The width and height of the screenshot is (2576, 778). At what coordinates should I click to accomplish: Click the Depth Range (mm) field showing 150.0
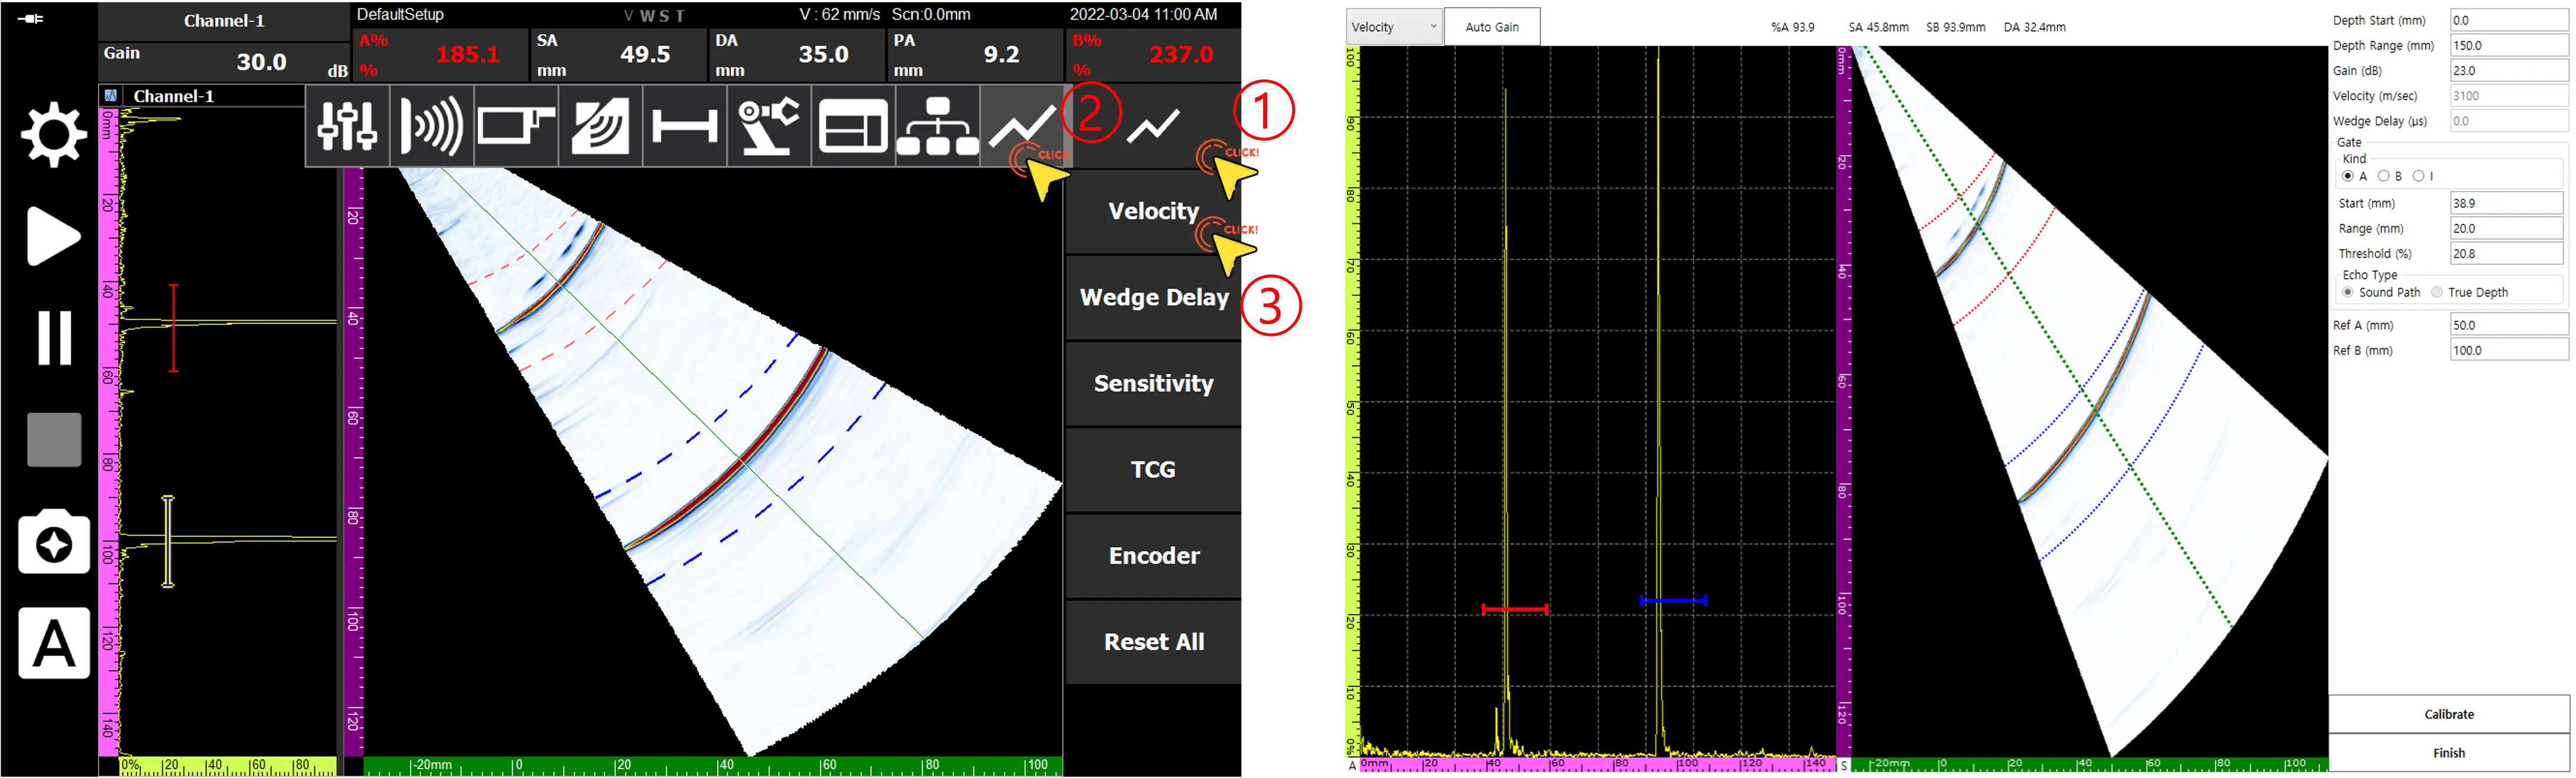pyautogui.click(x=2508, y=45)
